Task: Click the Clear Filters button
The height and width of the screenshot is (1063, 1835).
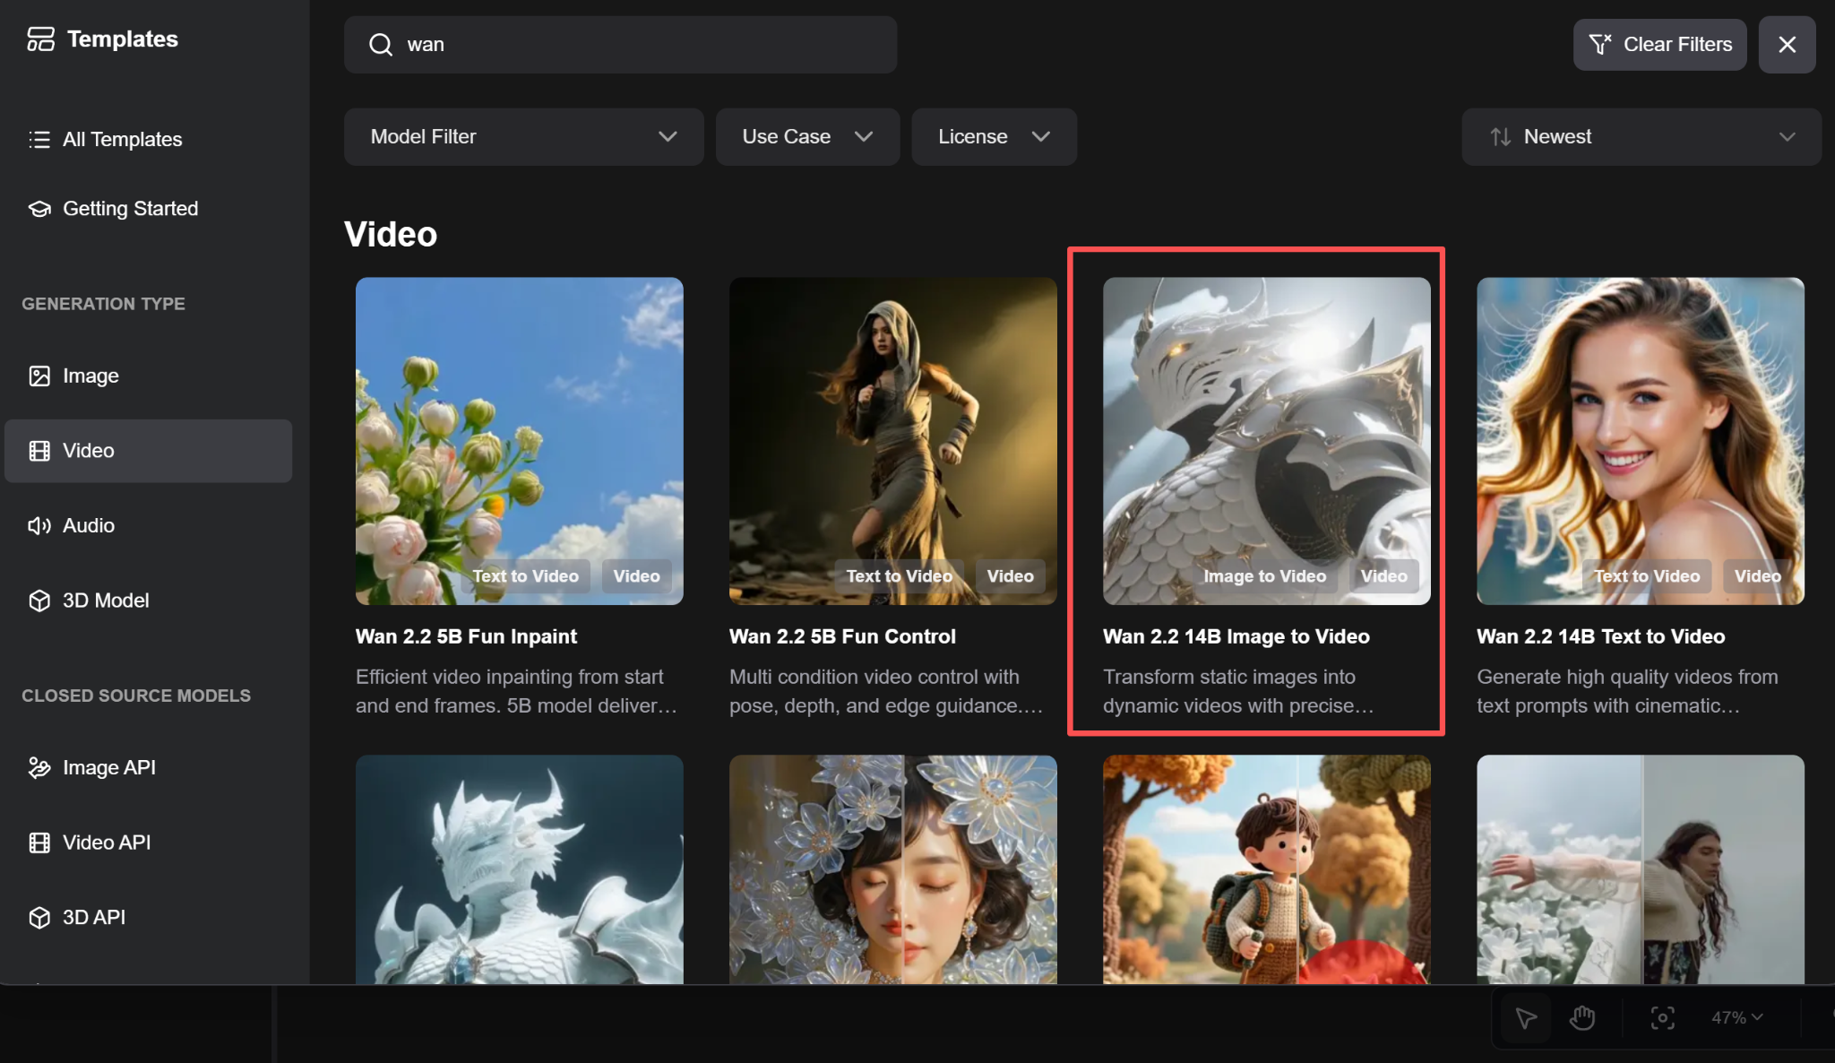Action: point(1659,45)
